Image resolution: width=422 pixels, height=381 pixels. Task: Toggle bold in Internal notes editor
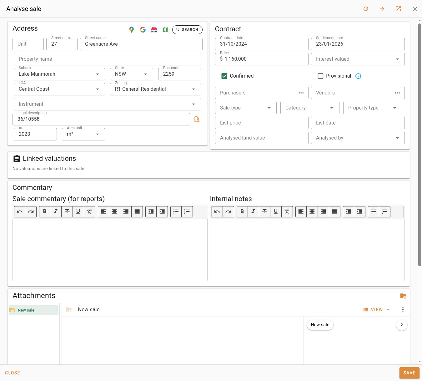242,212
